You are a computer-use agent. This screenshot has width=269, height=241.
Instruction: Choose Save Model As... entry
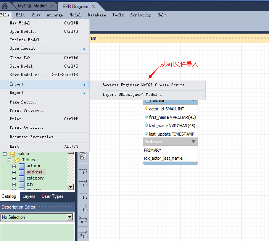point(45,75)
